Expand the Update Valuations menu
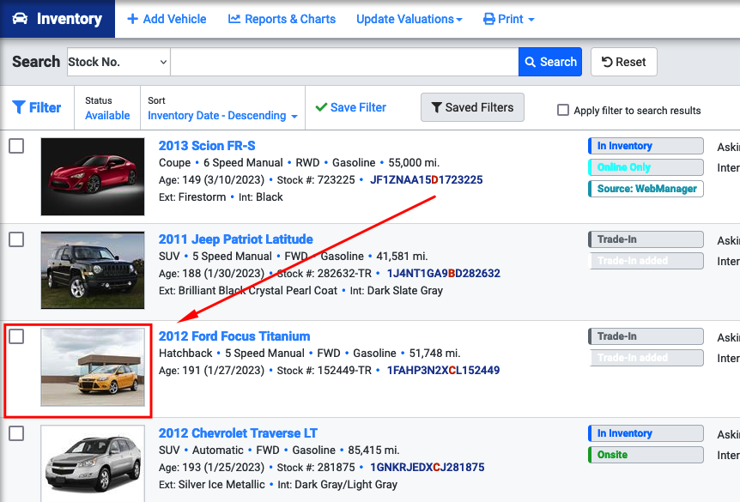This screenshot has width=740, height=502. [409, 19]
